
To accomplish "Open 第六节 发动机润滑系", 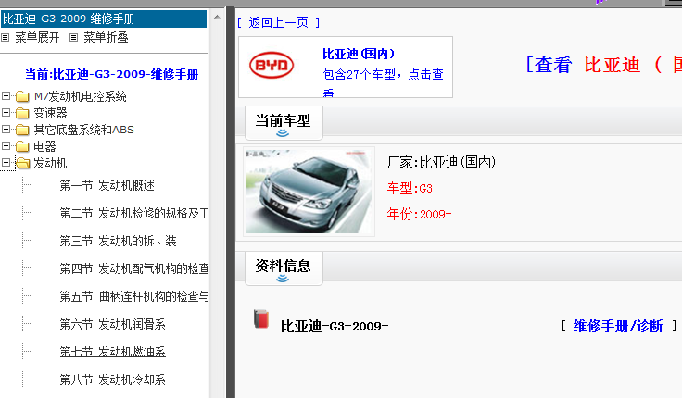I will [113, 324].
